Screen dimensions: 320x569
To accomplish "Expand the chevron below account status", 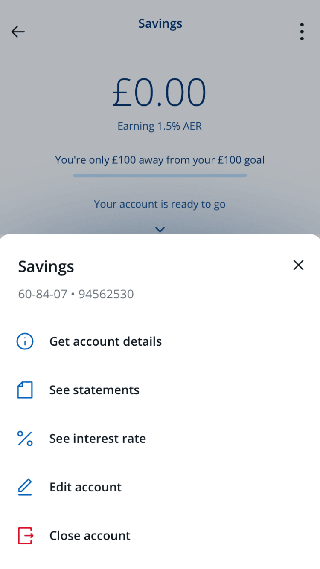I will tap(160, 230).
